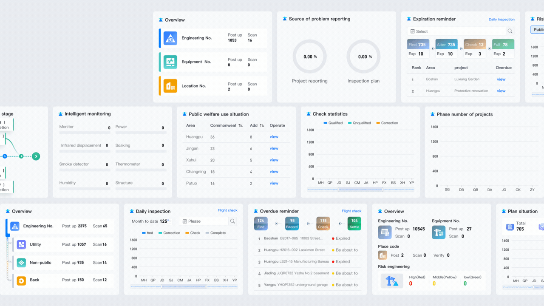Select the Full 78 stage tile

[x=503, y=48]
